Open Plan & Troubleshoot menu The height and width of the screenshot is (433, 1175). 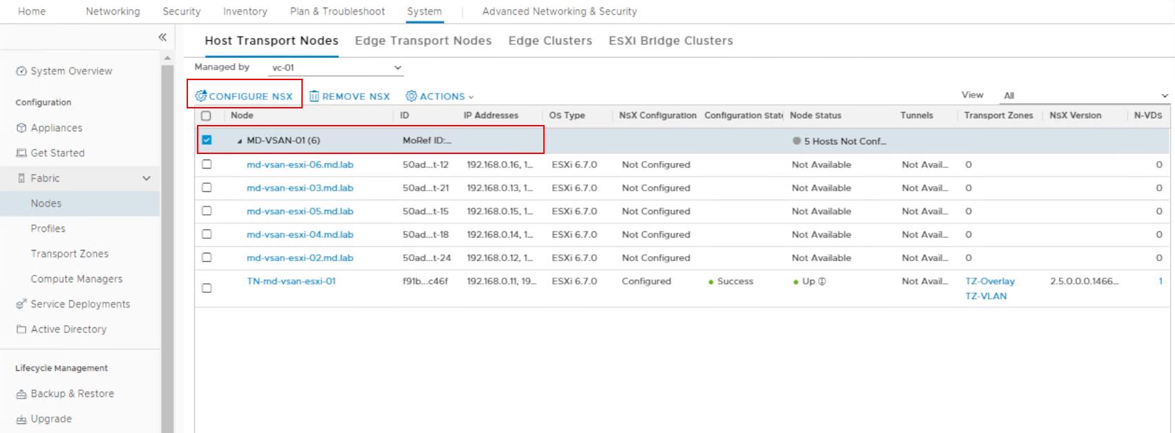pyautogui.click(x=337, y=12)
